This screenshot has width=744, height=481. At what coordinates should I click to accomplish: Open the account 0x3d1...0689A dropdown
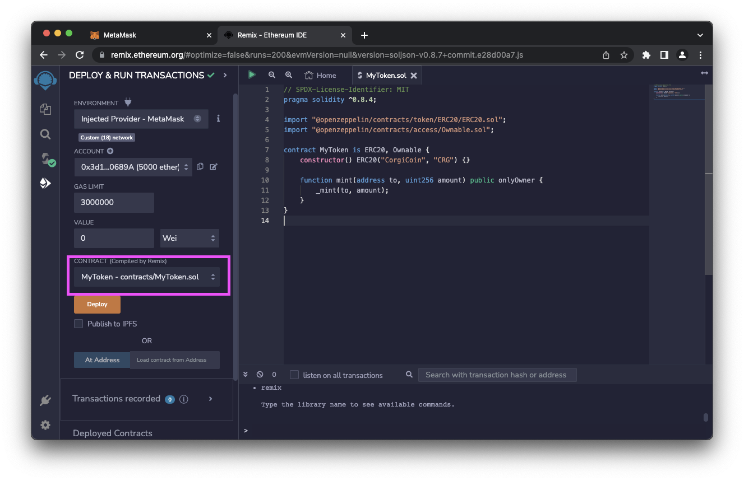(133, 167)
